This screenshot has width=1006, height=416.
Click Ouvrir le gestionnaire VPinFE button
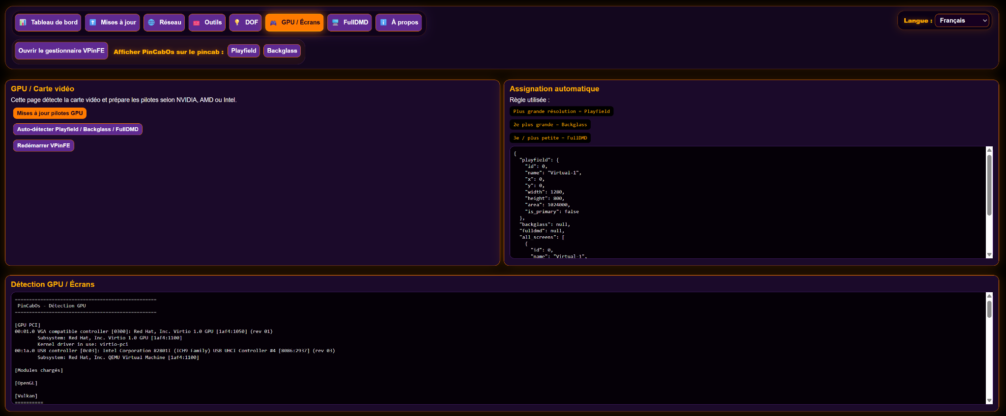pyautogui.click(x=61, y=51)
